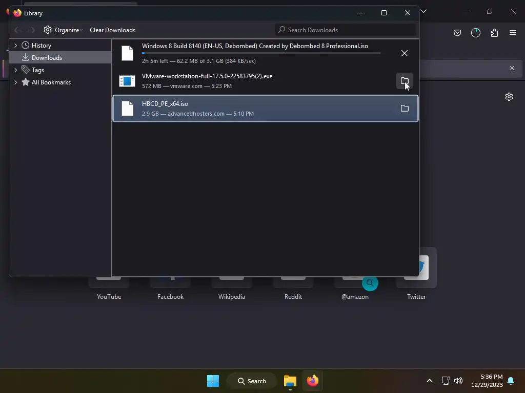
Task: Expand the History tree node
Action: click(x=15, y=45)
